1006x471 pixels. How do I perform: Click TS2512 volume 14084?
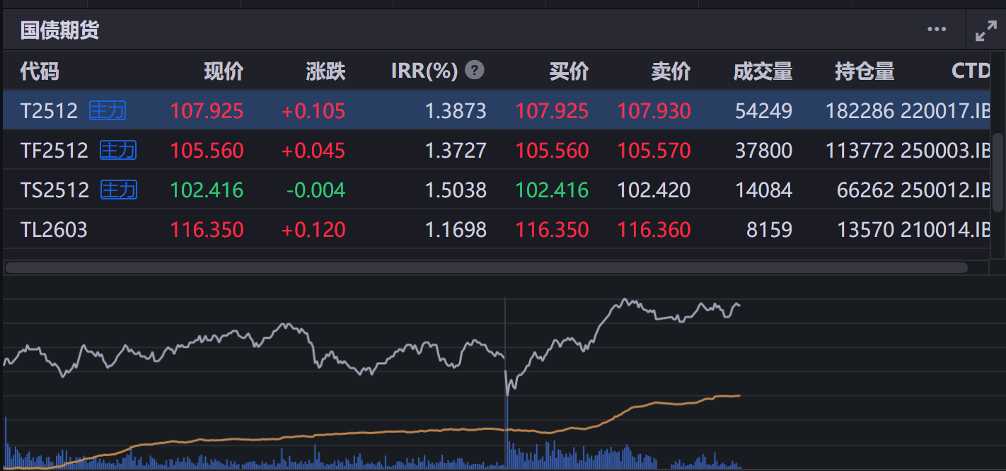pos(764,190)
